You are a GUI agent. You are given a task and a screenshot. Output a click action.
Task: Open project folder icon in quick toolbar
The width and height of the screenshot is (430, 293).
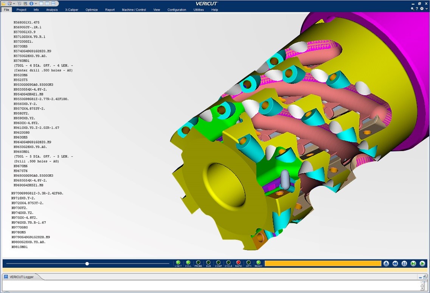coord(3,3)
